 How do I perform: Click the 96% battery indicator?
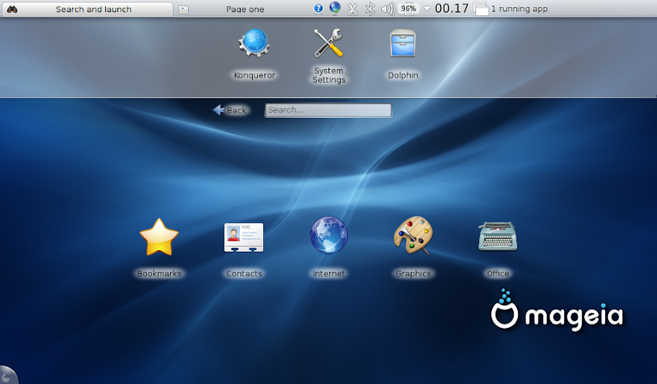(x=408, y=9)
